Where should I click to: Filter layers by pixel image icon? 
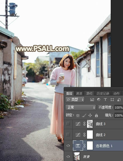click(92, 99)
